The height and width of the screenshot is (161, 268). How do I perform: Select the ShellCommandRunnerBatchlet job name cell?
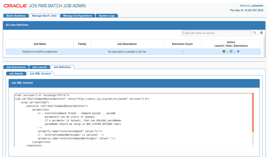click(x=40, y=52)
